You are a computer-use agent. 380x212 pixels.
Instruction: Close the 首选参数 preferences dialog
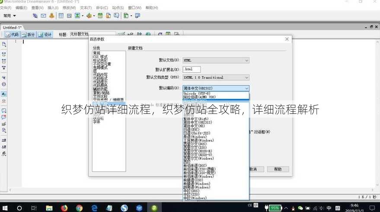point(287,39)
